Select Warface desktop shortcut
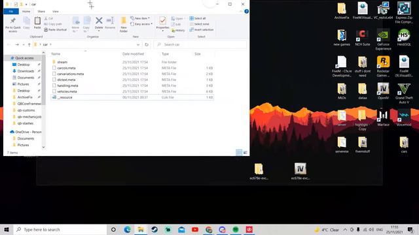Screen dimensions: 419x235 point(383,118)
